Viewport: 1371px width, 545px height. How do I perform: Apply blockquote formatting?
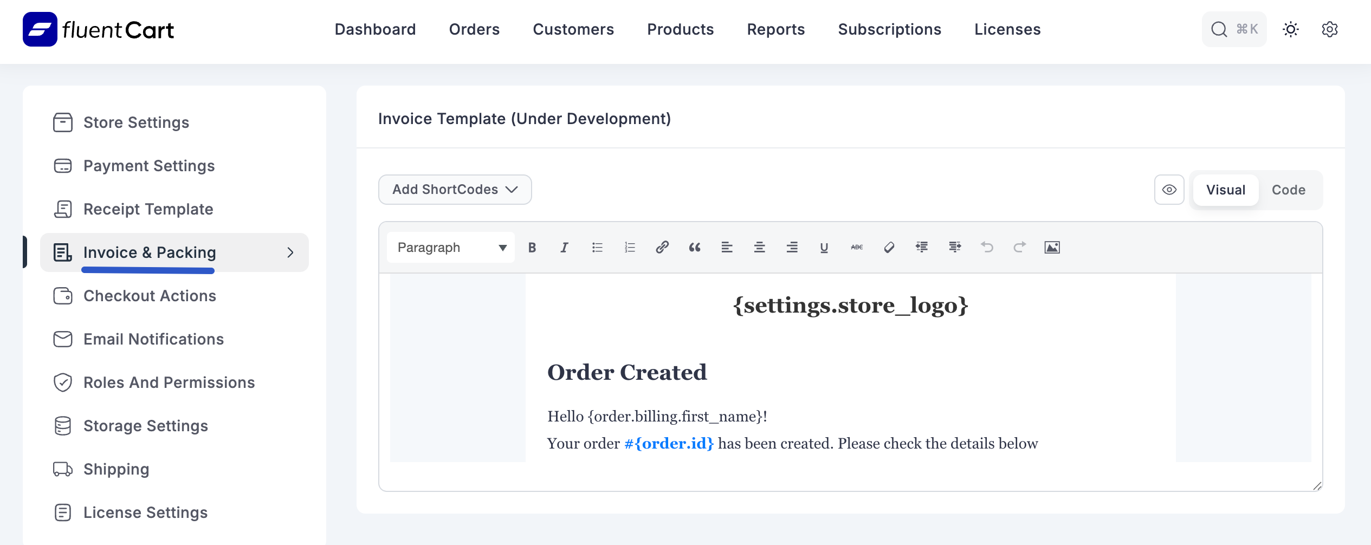[694, 248]
